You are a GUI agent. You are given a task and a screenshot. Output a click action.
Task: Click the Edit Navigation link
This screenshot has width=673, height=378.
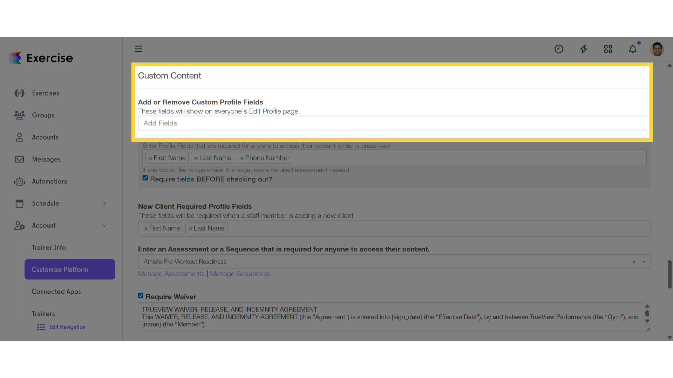coord(67,327)
